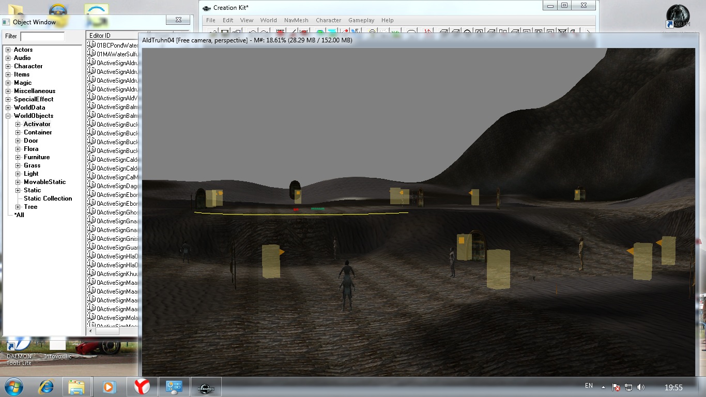Open the File menu in Creation Kit
The width and height of the screenshot is (706, 397).
click(211, 20)
